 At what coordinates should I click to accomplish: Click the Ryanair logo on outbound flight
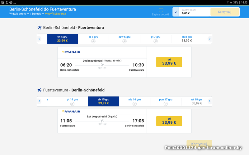[71, 52]
